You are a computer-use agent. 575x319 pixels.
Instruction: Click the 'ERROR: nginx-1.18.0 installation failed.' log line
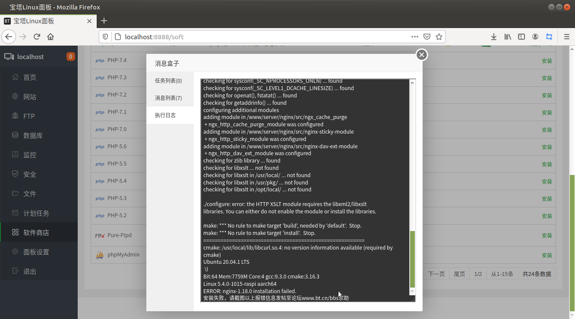tap(250, 291)
